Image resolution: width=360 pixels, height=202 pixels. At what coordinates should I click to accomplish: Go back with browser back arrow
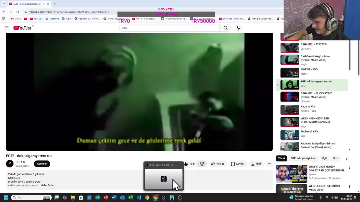(4, 12)
